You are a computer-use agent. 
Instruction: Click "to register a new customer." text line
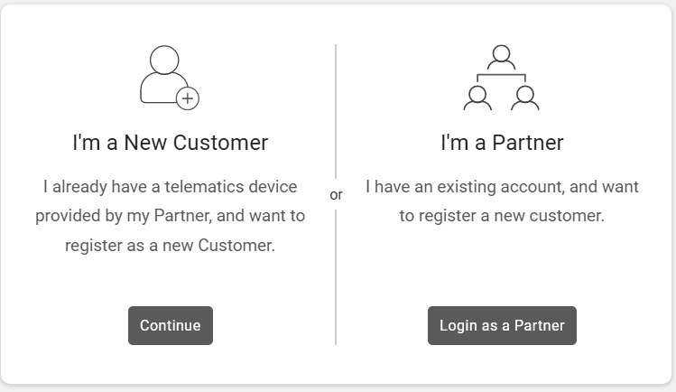coord(502,216)
